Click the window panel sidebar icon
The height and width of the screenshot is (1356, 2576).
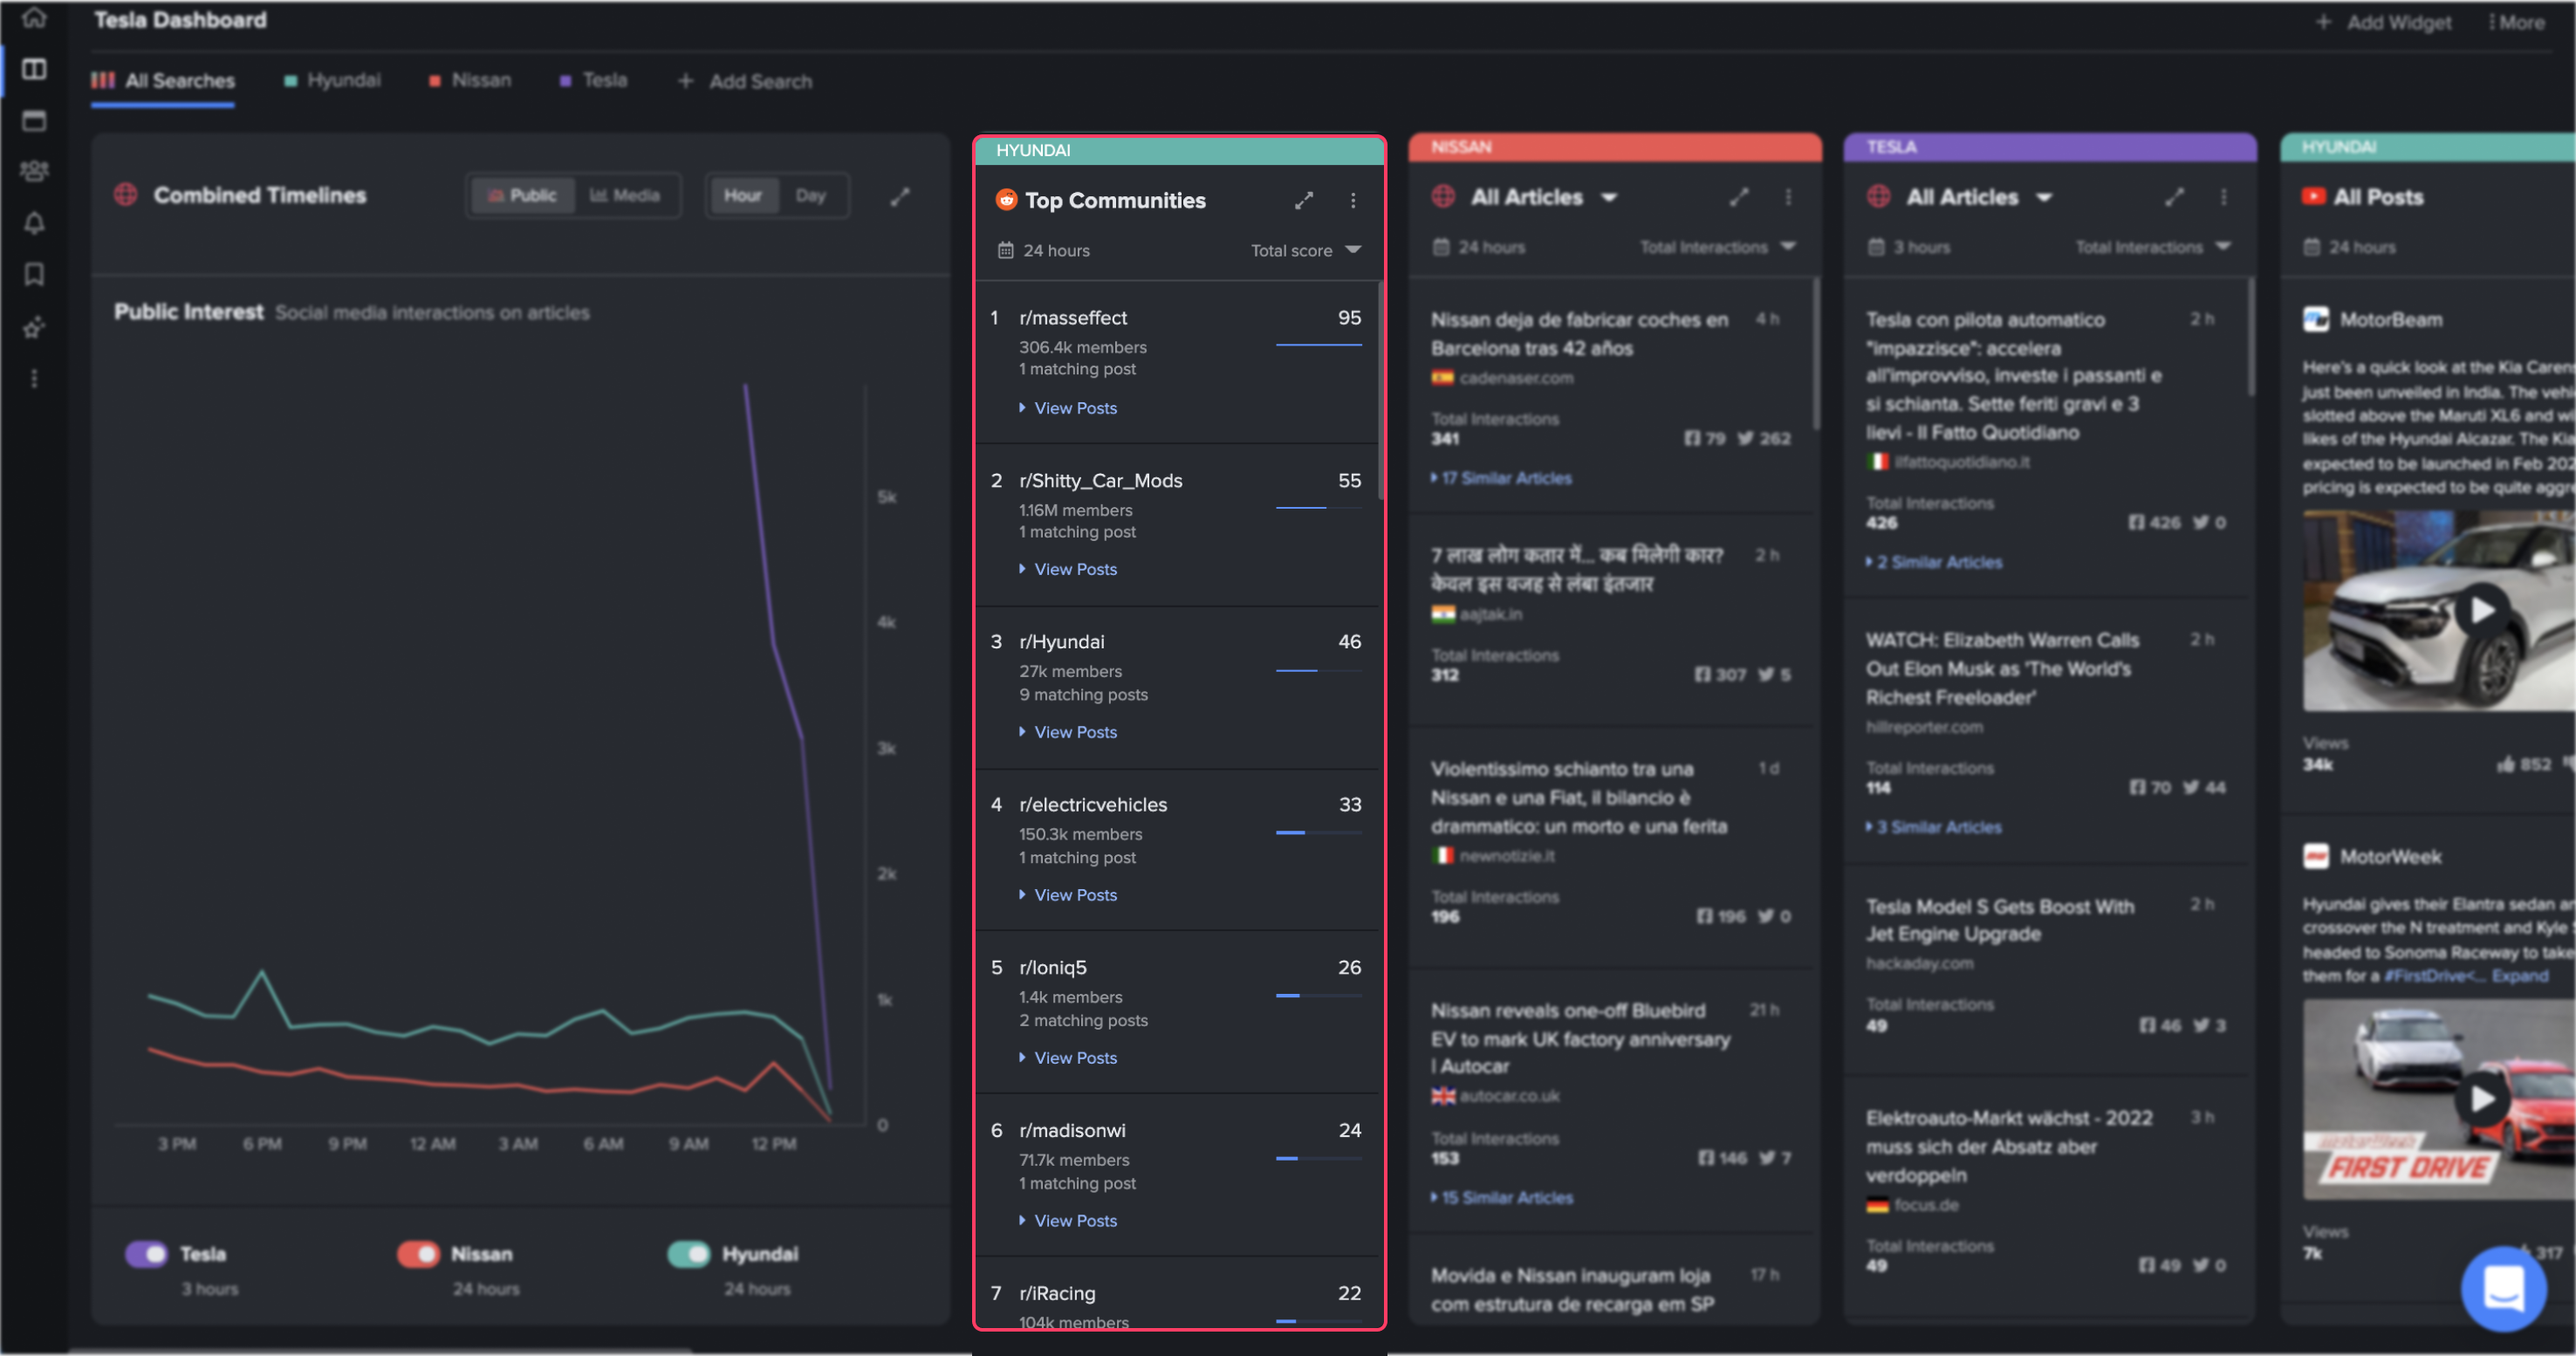tap(34, 121)
